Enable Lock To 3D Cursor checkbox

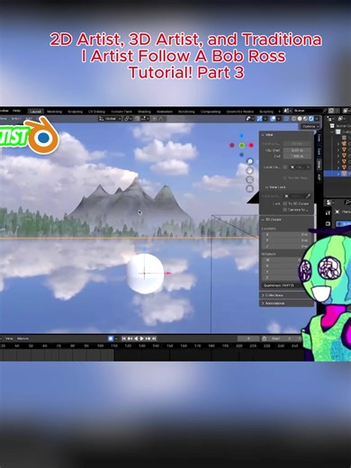point(285,203)
